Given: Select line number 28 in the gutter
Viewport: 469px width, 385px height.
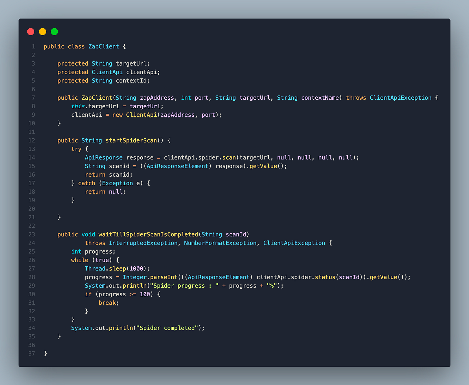Looking at the screenshot, I should (31, 277).
